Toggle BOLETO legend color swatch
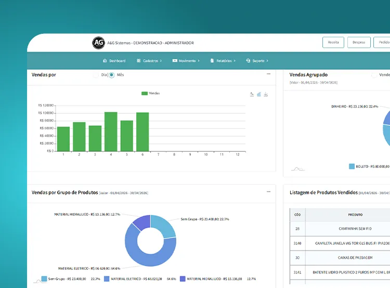The height and width of the screenshot is (288, 390). click(352, 166)
